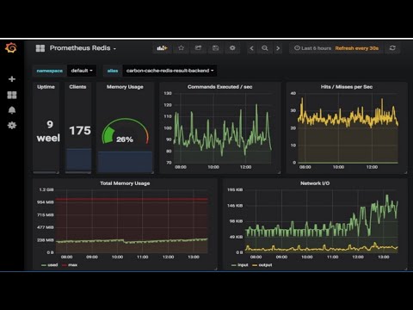Open the Hits / Misses per Sec title
This screenshot has width=413, height=310.
(x=347, y=87)
